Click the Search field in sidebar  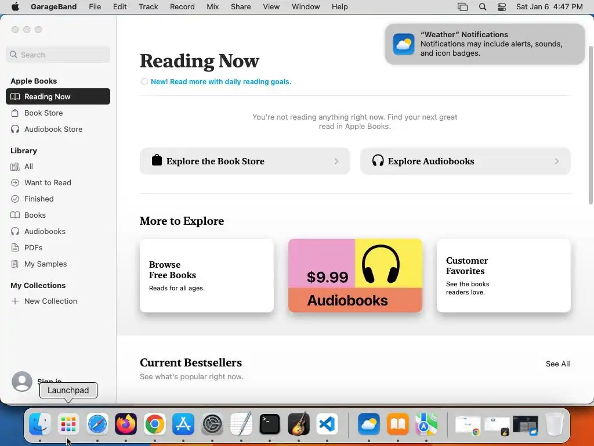58,55
